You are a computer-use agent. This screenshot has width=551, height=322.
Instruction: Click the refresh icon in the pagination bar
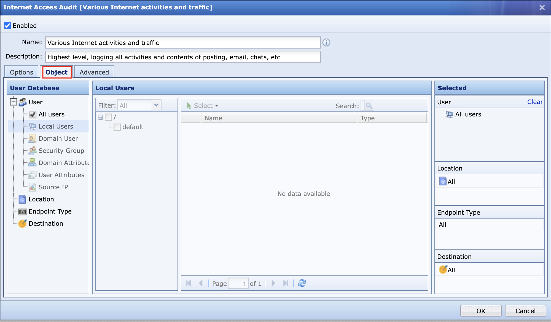[x=302, y=283]
